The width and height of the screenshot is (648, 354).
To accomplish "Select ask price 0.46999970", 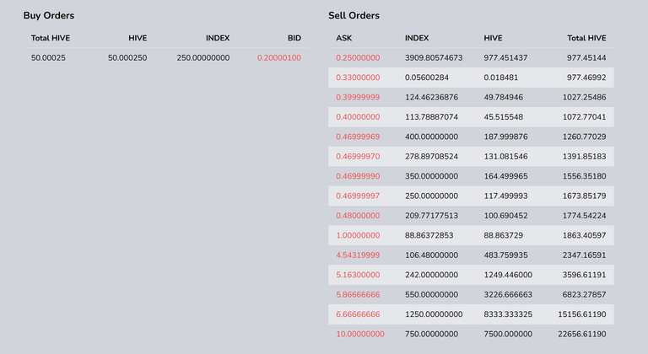I will point(358,157).
